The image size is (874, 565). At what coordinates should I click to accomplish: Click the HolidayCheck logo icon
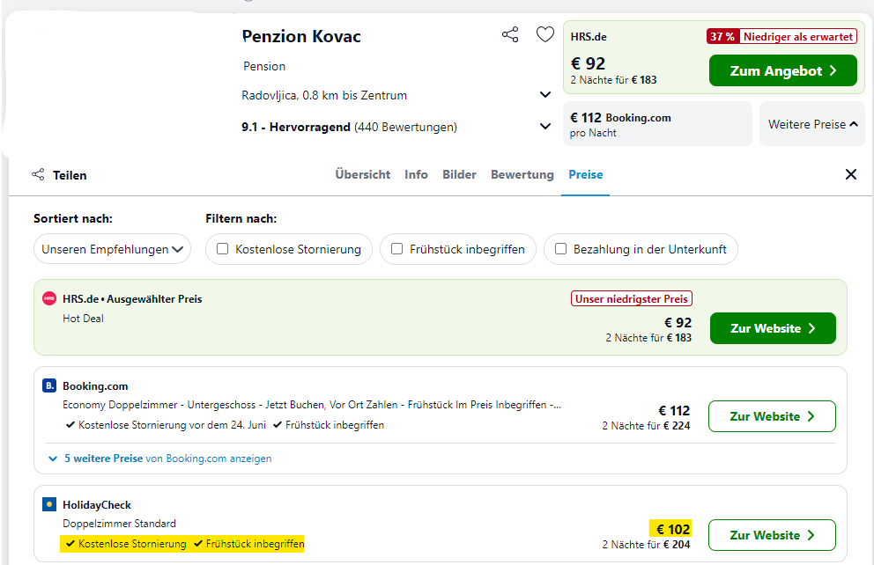coord(49,504)
